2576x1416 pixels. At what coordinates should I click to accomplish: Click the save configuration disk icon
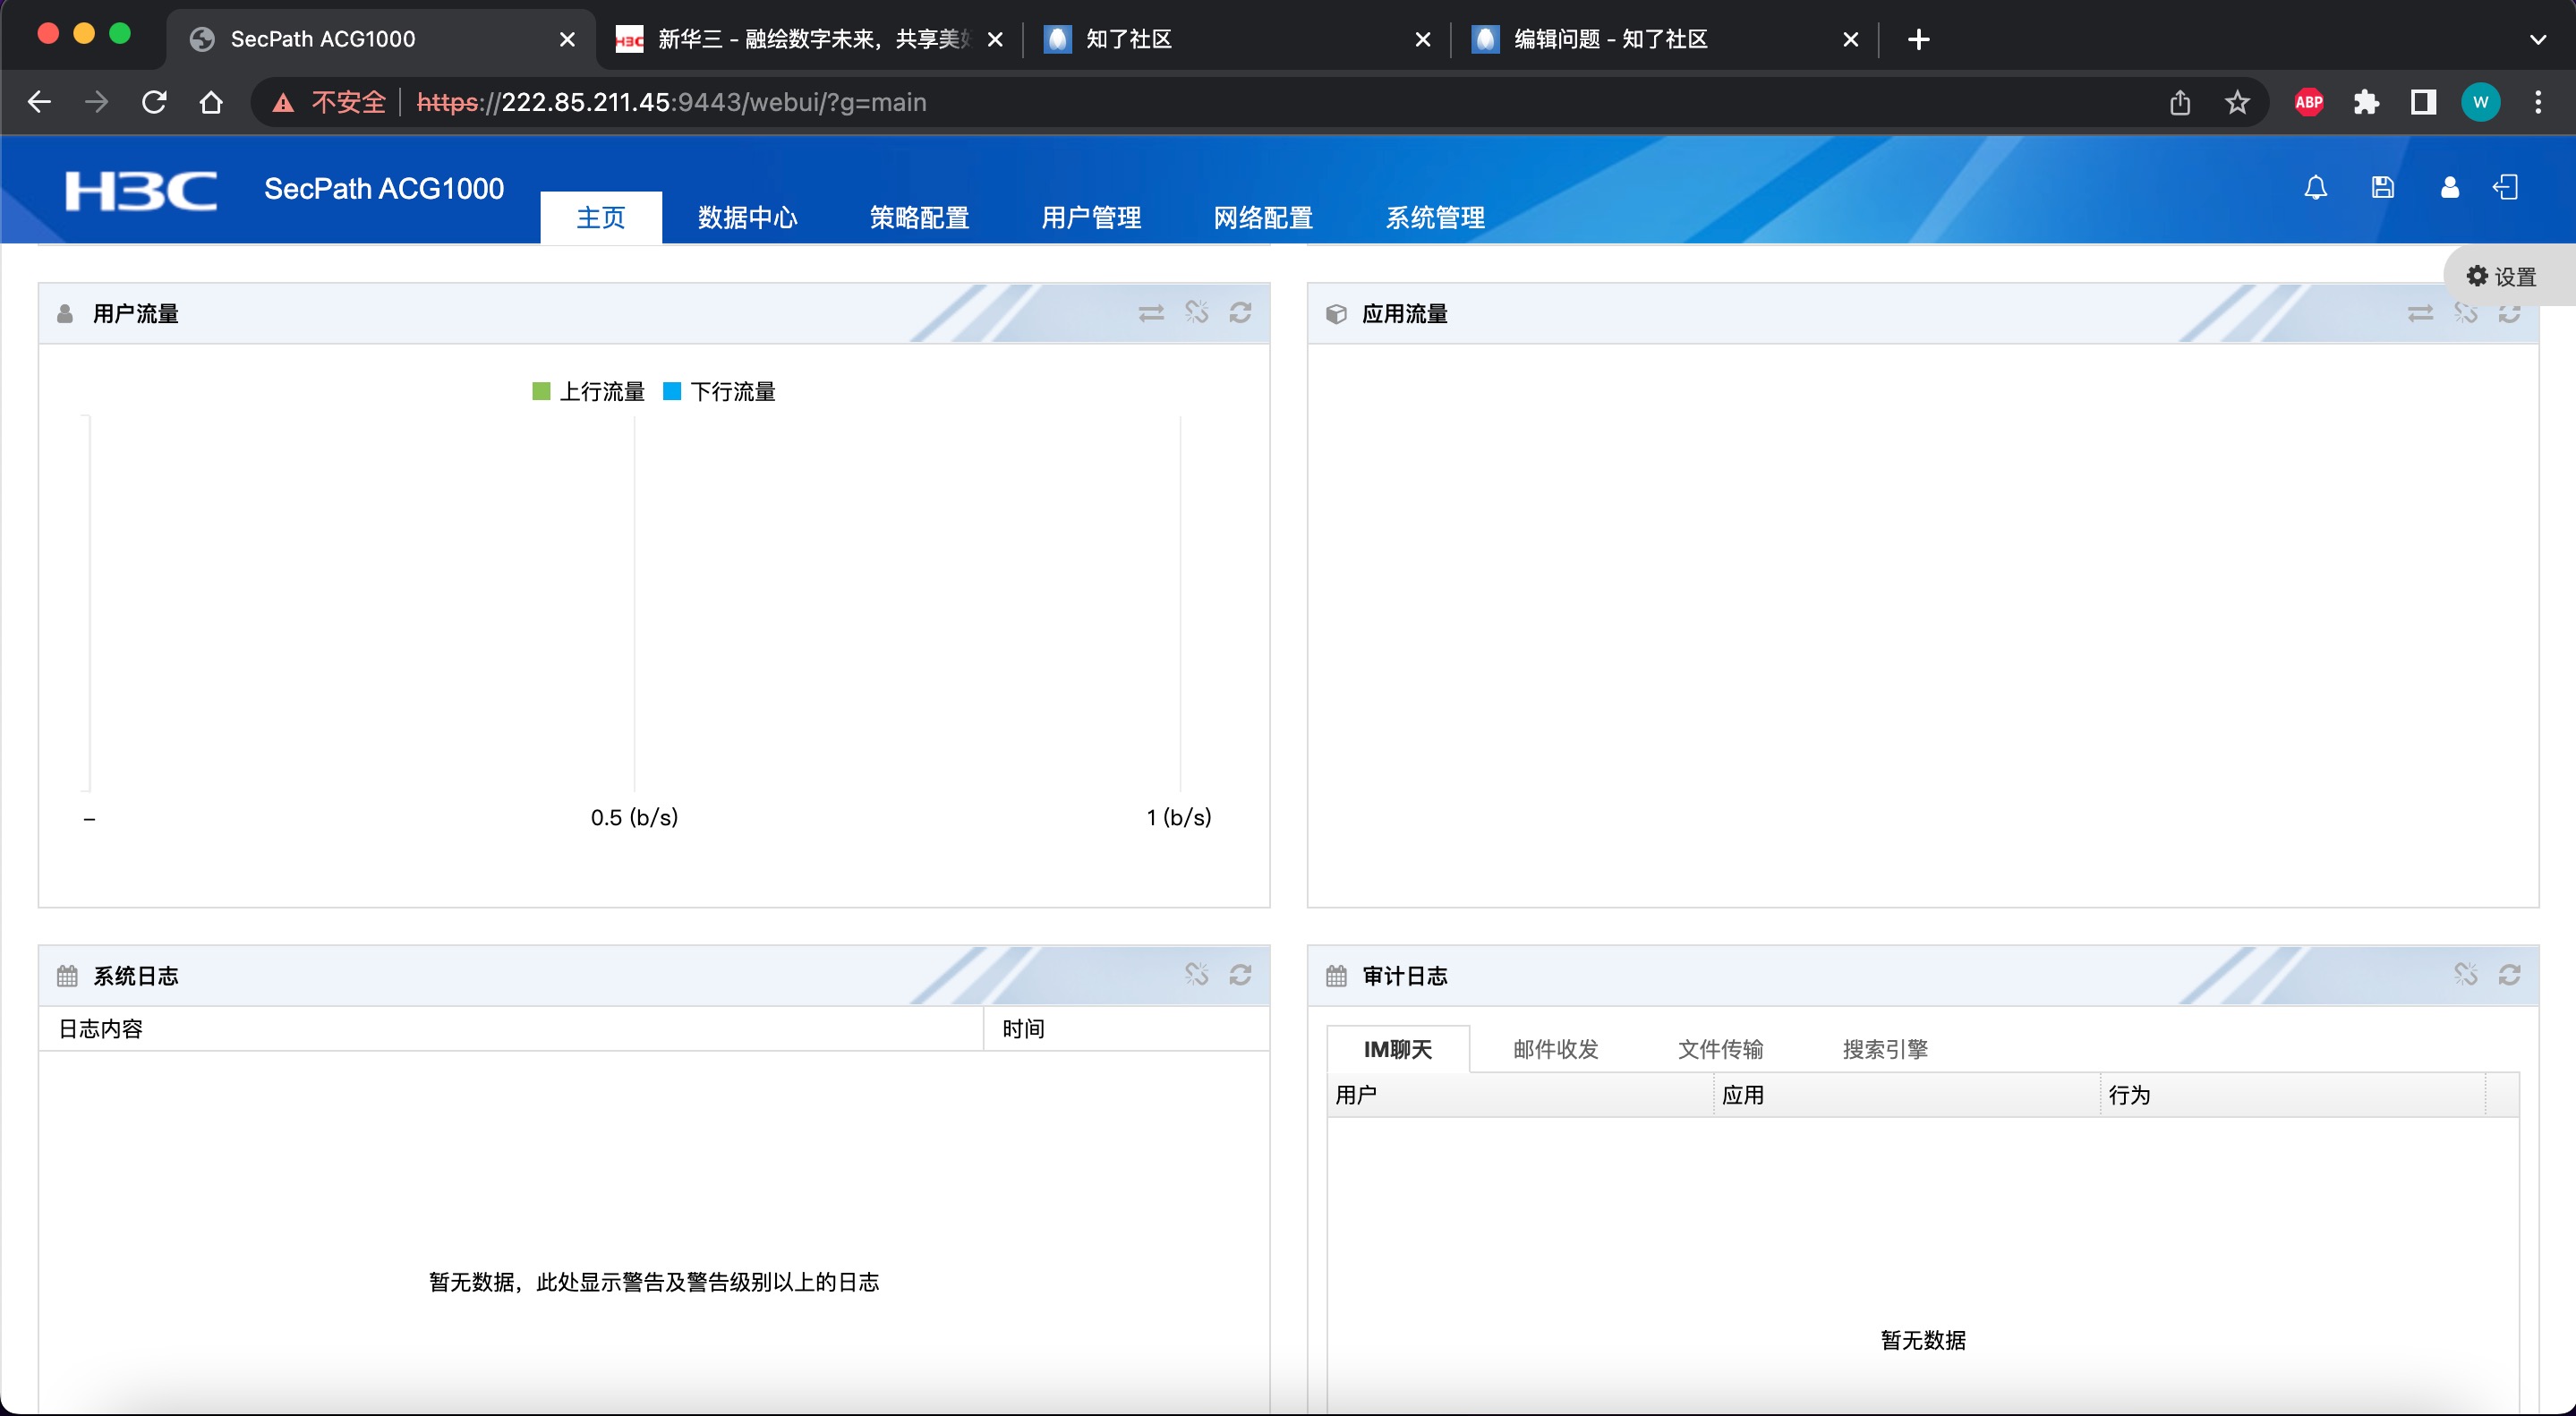click(x=2382, y=188)
